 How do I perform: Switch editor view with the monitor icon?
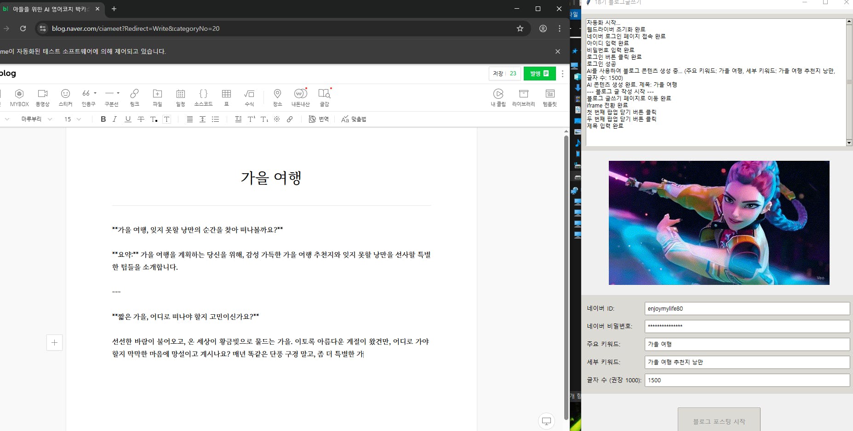546,421
